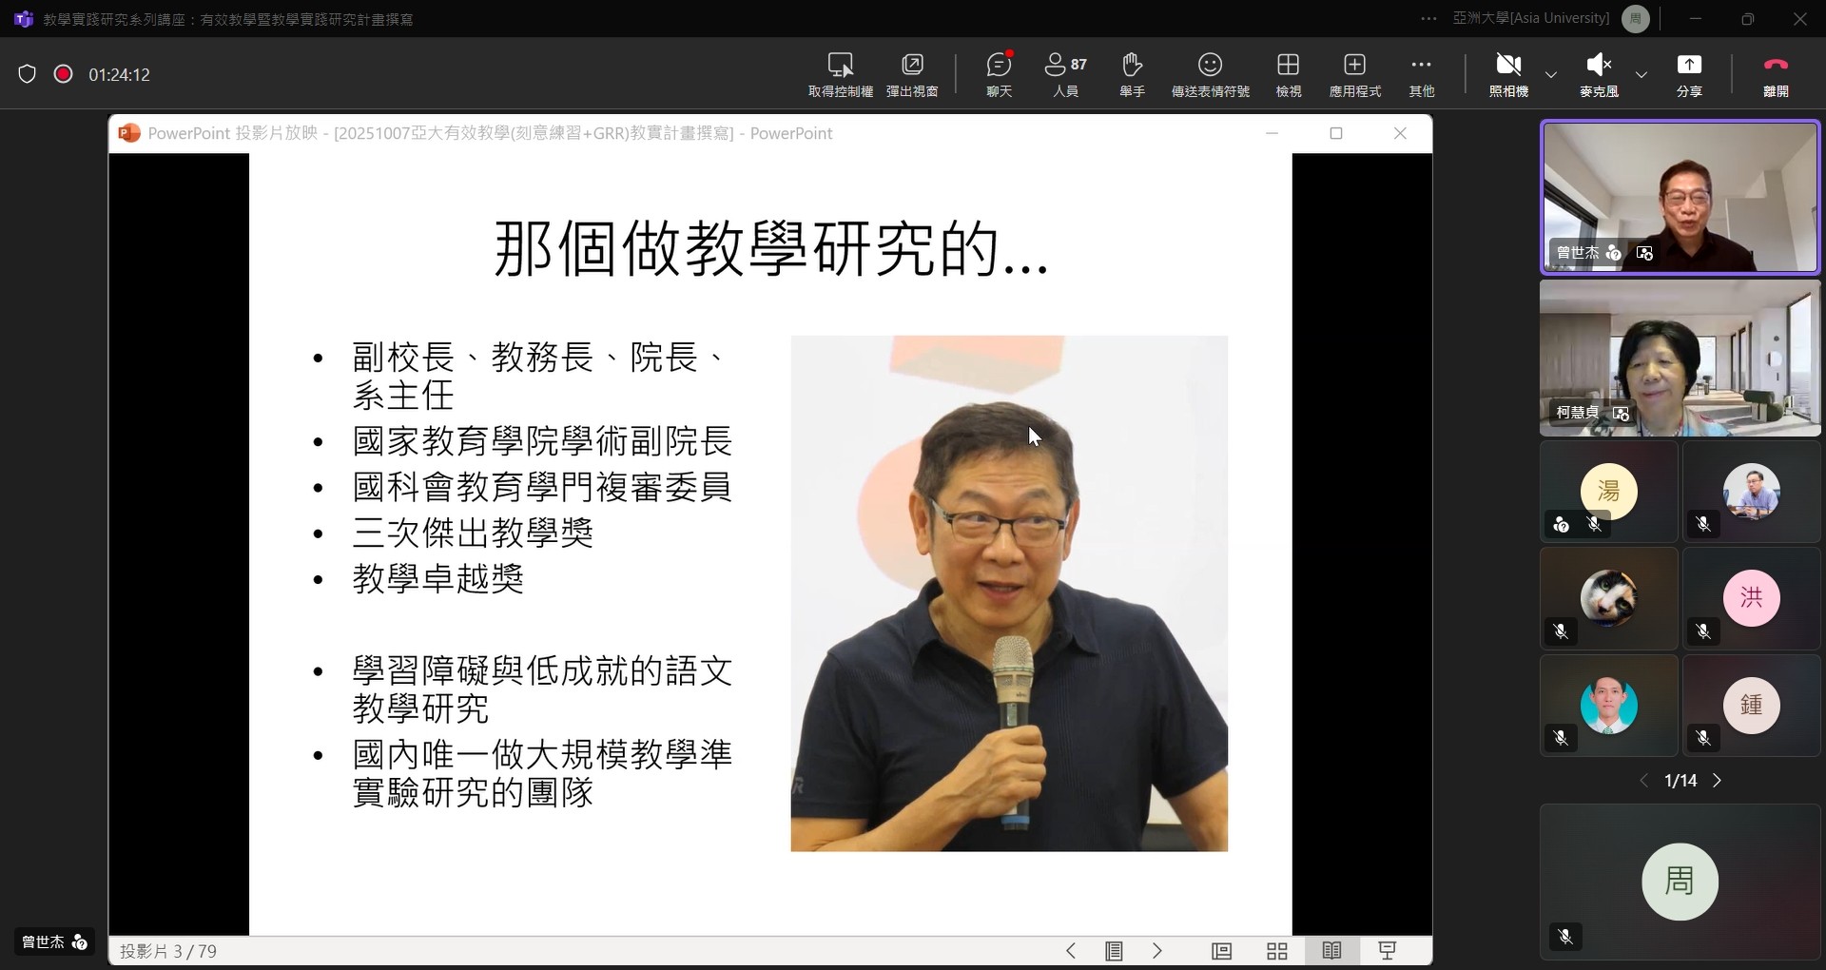Screen dimensions: 1826x970
Task: Open the apps panel
Action: tap(1354, 74)
